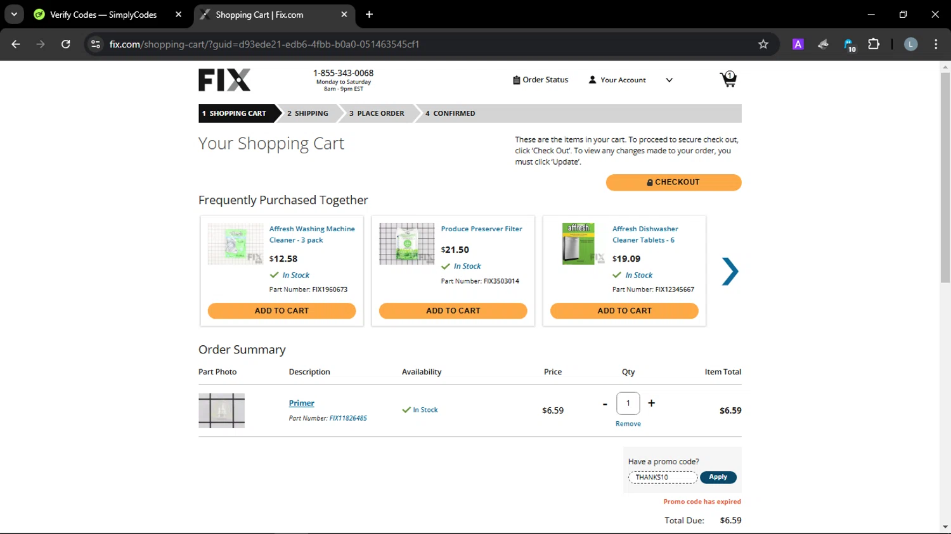Click the page vertical scrollbar
Screen dimensions: 951x534
tap(945, 177)
